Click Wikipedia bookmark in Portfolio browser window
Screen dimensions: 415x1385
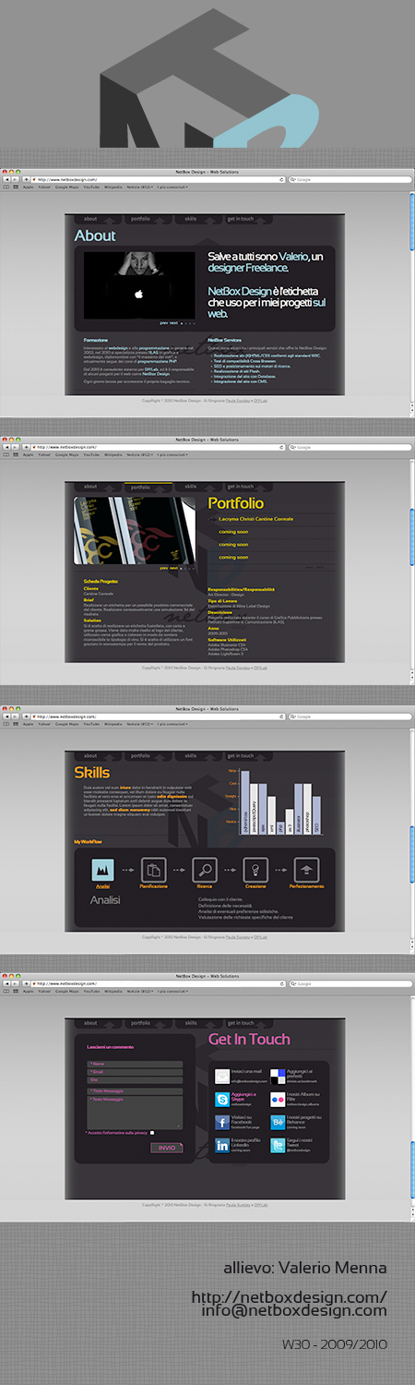coord(113,454)
